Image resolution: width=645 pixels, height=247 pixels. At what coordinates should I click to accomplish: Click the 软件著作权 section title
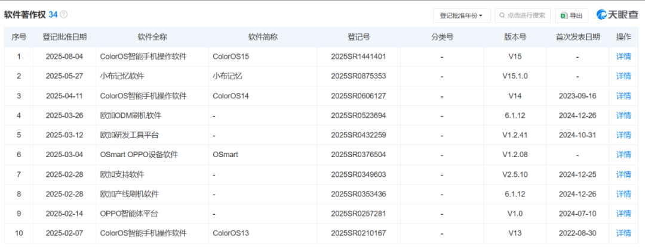click(x=24, y=14)
